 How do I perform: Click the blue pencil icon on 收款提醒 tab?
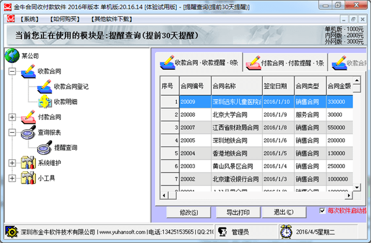(168, 62)
